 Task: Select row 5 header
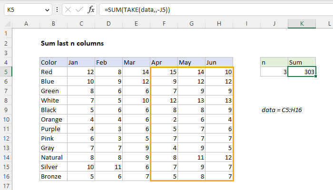[6, 72]
